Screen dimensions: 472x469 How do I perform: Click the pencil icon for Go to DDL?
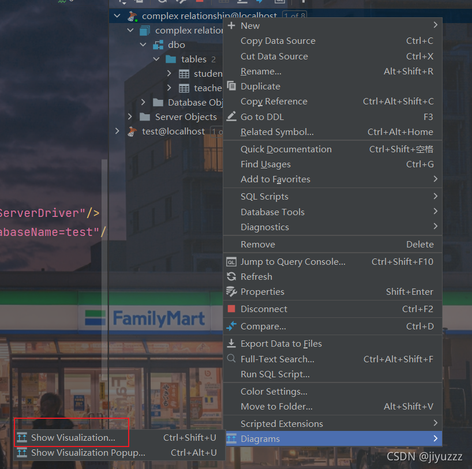[x=231, y=116]
